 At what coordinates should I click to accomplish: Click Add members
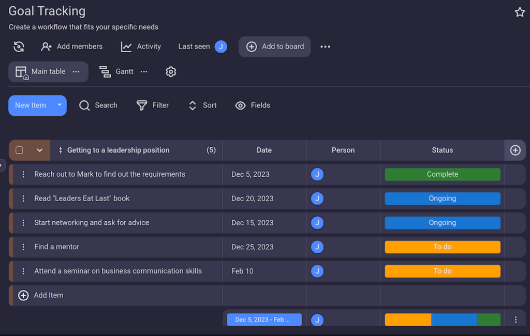[72, 47]
